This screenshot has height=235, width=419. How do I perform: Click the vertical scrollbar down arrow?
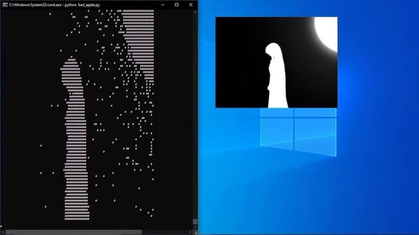coord(195,227)
